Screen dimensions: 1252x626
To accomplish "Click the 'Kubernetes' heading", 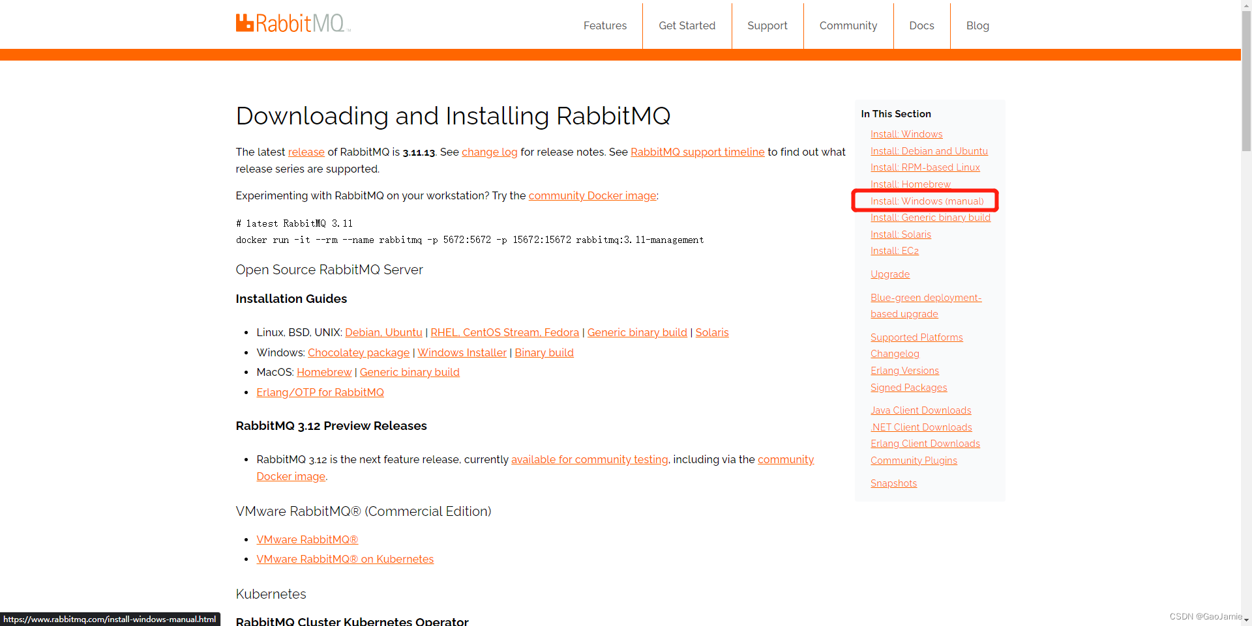I will [271, 594].
